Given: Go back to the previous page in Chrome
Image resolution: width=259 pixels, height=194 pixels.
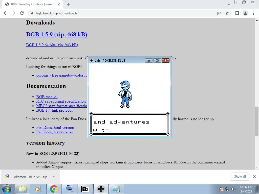Looking at the screenshot, I should point(6,13).
